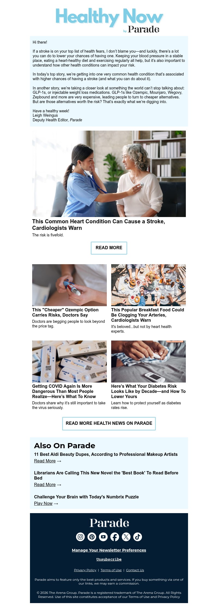
Task: Open the breakfast table photo thumbnail
Action: coord(149,285)
